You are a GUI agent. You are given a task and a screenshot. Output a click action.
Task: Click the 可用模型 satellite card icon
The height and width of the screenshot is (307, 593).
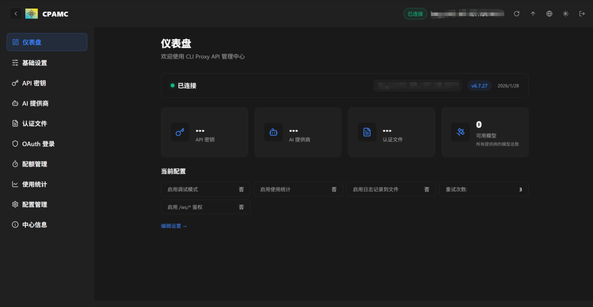(460, 132)
